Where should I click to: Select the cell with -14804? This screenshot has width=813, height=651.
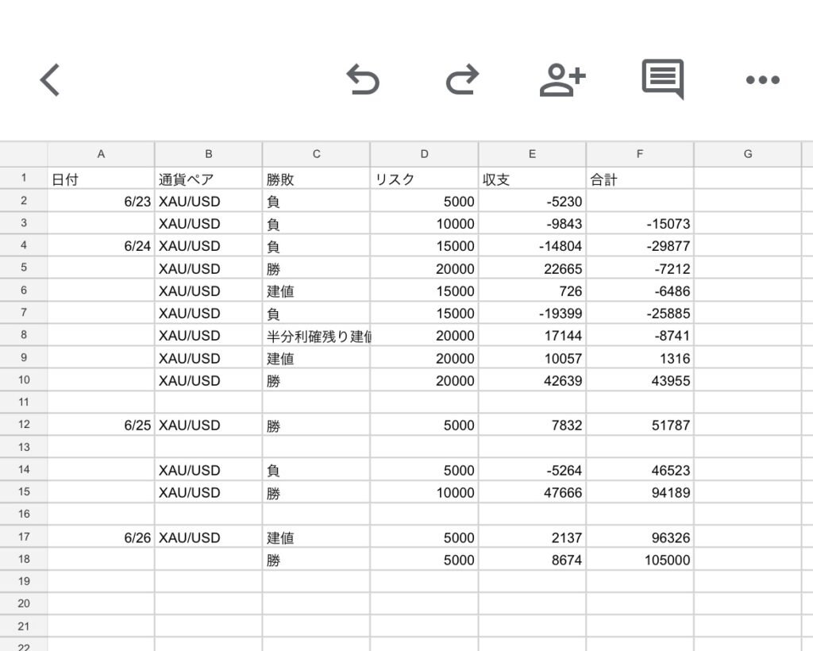(x=532, y=245)
